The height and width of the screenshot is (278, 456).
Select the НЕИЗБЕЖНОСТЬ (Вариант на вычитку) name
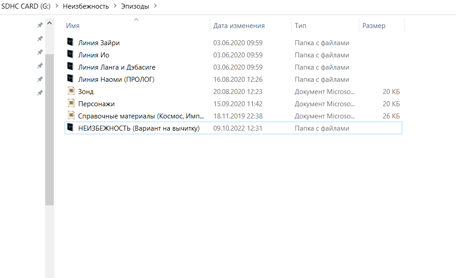(x=139, y=128)
